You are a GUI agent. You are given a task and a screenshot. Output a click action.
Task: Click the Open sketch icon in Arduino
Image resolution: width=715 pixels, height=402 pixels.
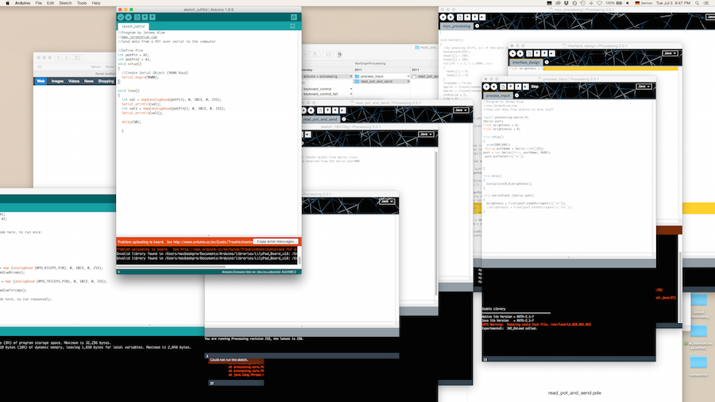(x=145, y=17)
